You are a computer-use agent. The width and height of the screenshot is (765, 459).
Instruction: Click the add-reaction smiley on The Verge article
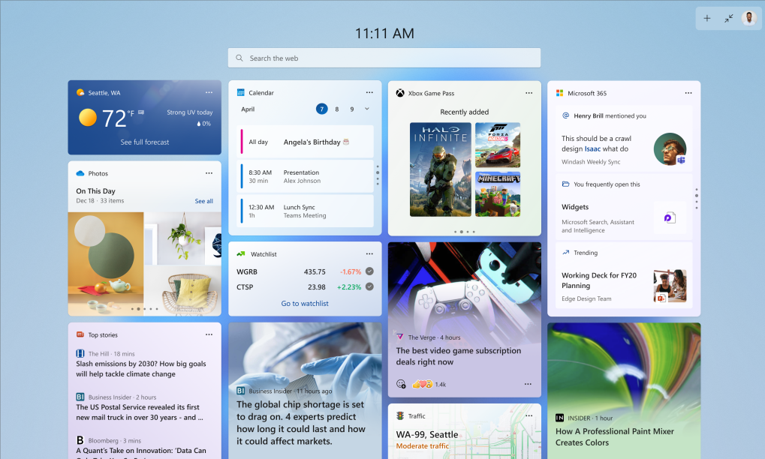[400, 382]
